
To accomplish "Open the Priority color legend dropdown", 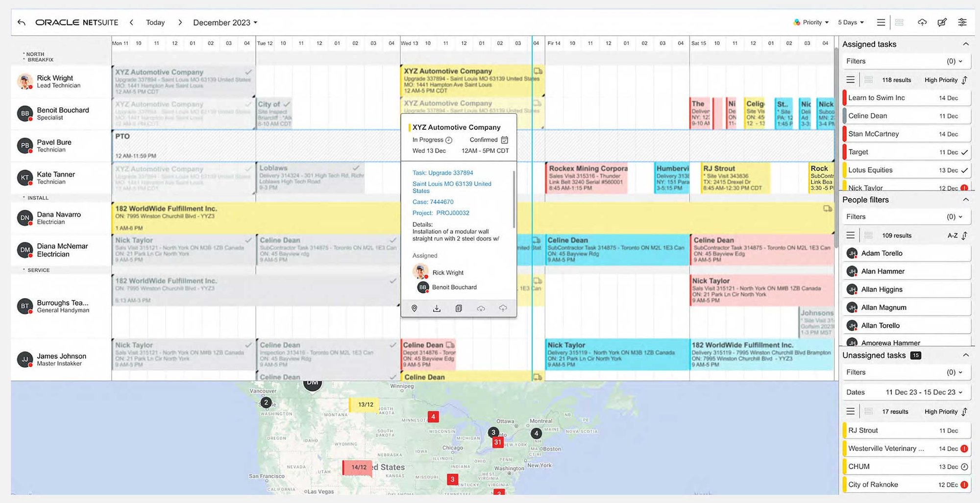I will click(811, 23).
